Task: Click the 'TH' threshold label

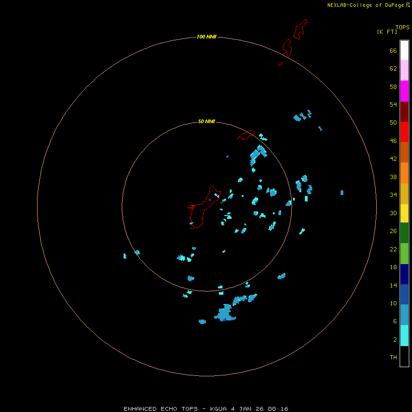Action: (x=393, y=358)
